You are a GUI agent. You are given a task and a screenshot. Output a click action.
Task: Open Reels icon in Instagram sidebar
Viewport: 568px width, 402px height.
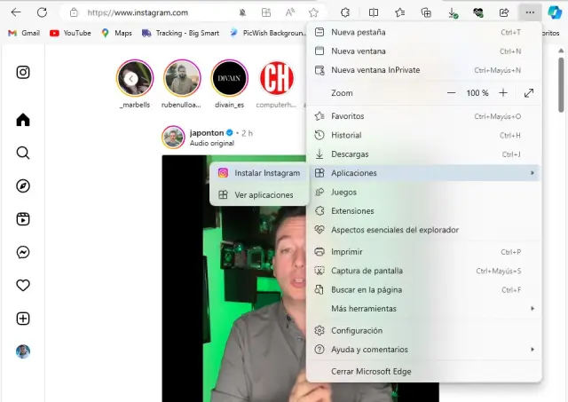pos(24,219)
